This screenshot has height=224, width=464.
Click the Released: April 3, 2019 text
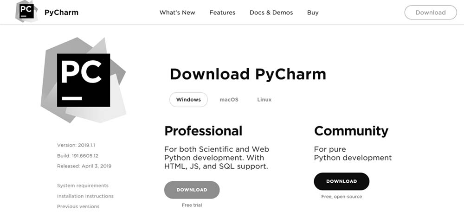point(84,166)
